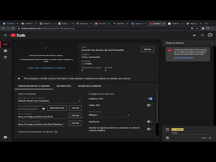Bookmark page with the star icon
The image size is (216, 162).
pos(197,28)
